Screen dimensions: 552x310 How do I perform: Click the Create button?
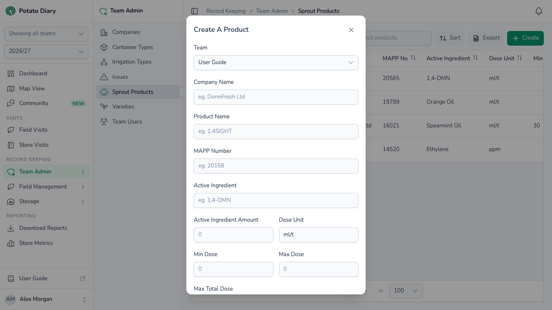[525, 38]
